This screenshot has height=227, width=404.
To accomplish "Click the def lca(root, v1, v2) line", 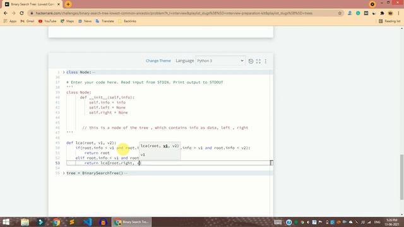I will pyautogui.click(x=91, y=143).
